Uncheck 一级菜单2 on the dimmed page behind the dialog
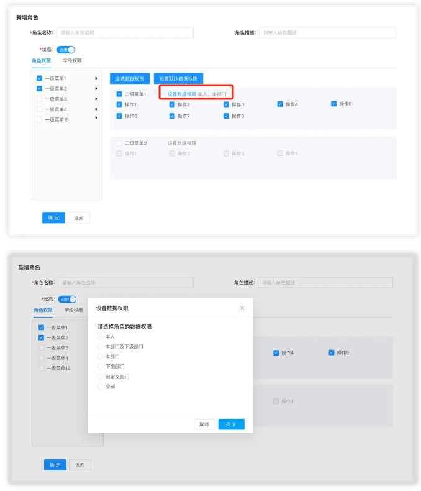Screen dimensions: 421x491 click(41, 337)
